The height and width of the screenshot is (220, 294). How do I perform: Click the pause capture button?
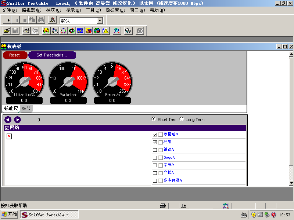[16, 20]
